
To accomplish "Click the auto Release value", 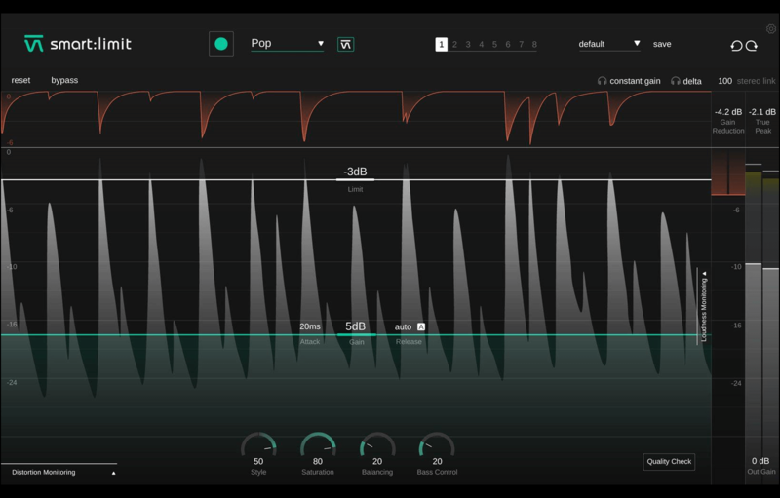I will click(x=403, y=326).
